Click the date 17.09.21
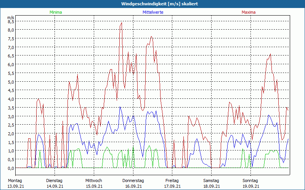Viewport: 305px width, 190px height. pos(173,186)
